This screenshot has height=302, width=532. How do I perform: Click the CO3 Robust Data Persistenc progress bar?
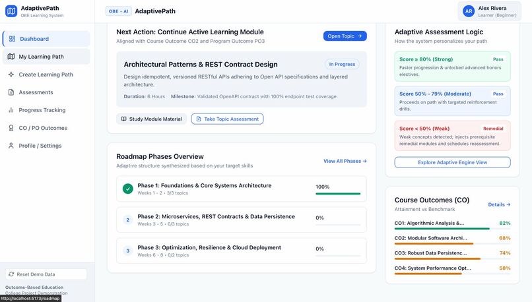[x=452, y=258]
